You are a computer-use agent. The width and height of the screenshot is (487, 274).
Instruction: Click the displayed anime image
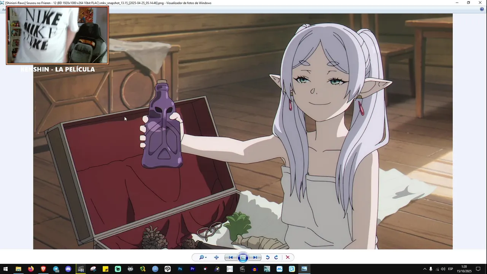[243, 131]
